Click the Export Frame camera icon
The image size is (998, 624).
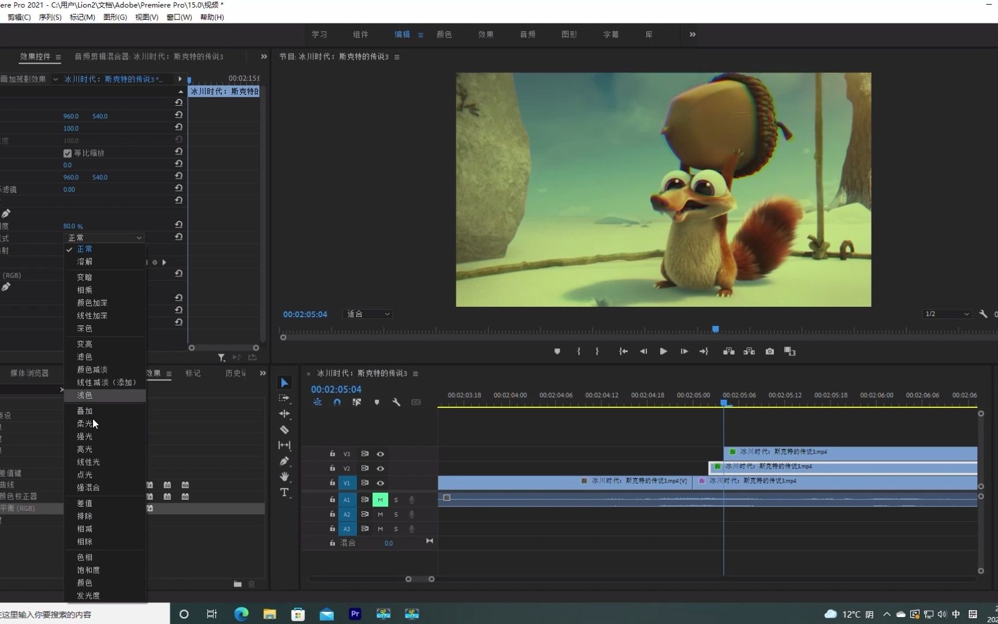click(x=769, y=351)
